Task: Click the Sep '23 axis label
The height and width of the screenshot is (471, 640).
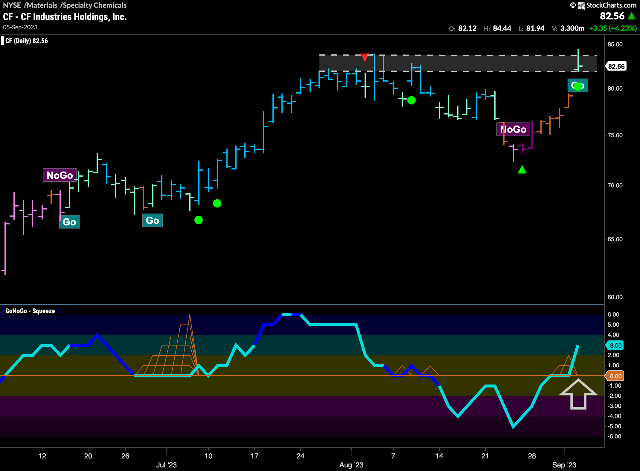Action: click(564, 465)
